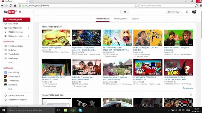Open TOP 10 video thumbnail
This screenshot has height=113, width=202.
[148, 103]
